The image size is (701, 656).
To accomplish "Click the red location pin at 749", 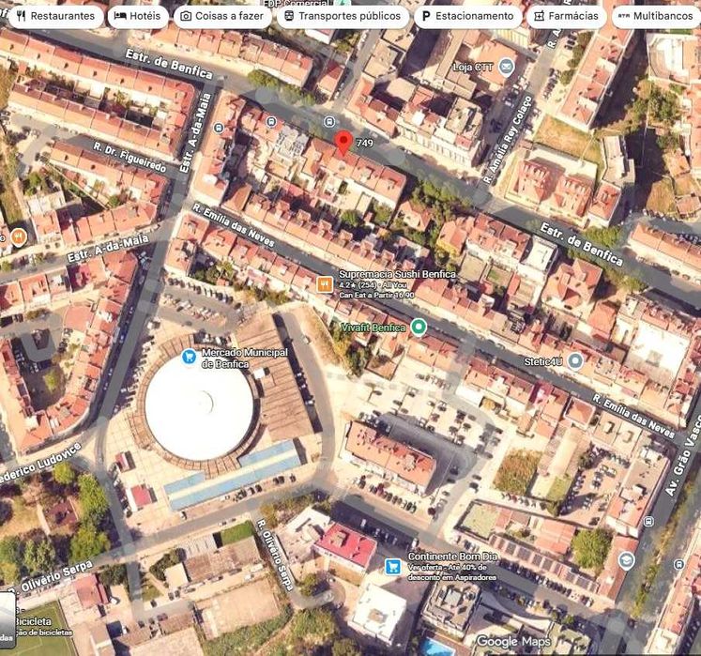I will (x=343, y=144).
